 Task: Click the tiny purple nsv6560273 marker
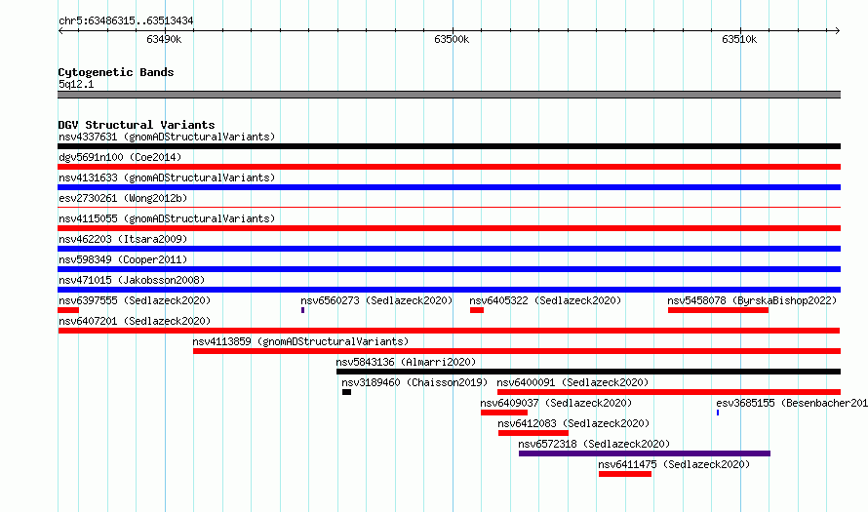(x=302, y=310)
